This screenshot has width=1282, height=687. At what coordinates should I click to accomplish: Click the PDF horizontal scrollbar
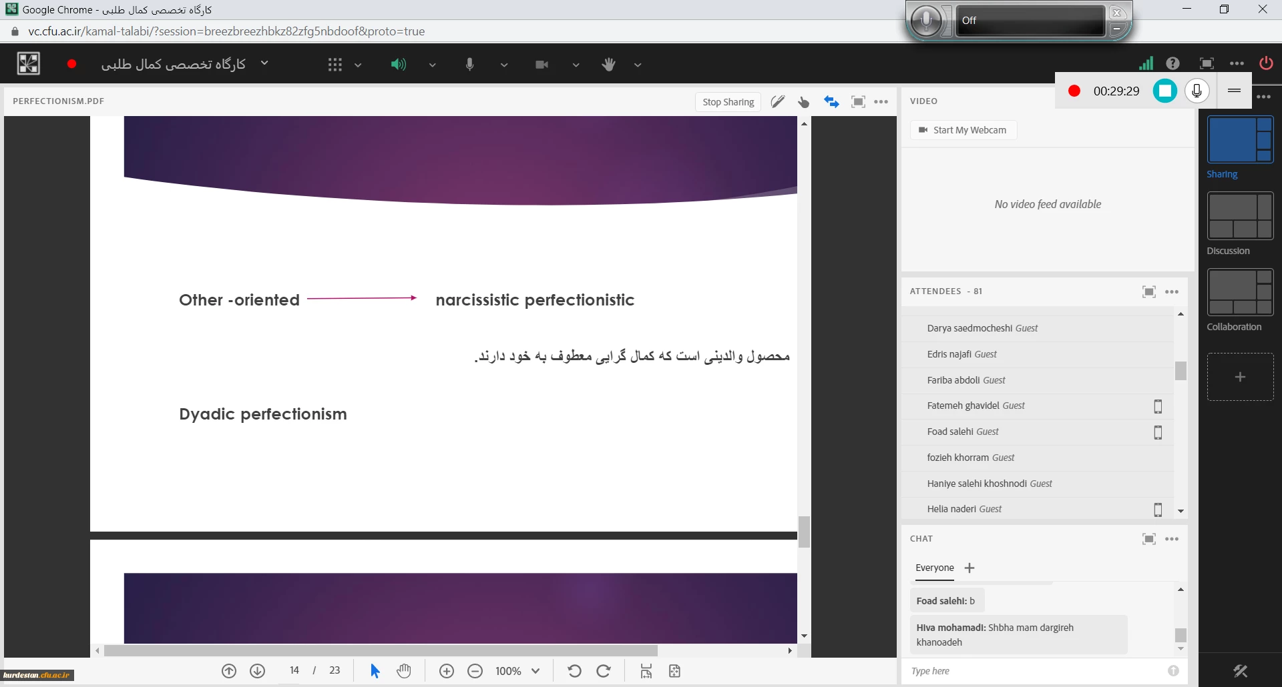[381, 650]
